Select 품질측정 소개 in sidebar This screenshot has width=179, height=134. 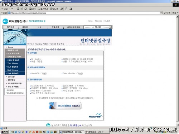(x=13, y=50)
